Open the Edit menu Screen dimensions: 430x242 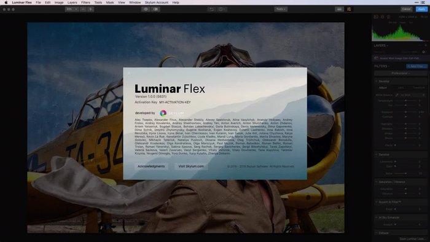click(x=47, y=2)
